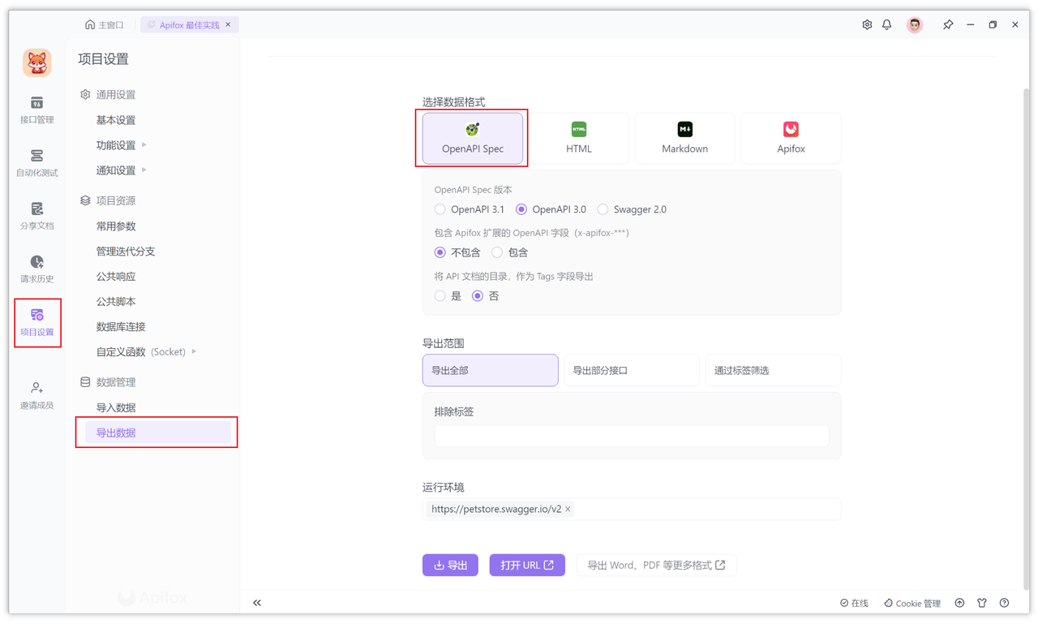This screenshot has width=1038, height=624.
Task: Select 是 for Tags export
Action: (x=440, y=296)
